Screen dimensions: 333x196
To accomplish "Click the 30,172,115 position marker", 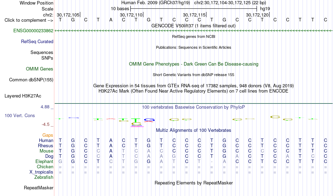I will 195,15.
